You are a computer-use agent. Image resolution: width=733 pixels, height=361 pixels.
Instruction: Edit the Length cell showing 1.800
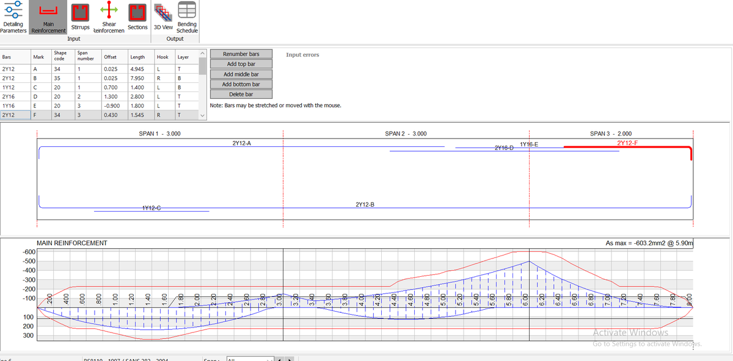click(x=141, y=105)
